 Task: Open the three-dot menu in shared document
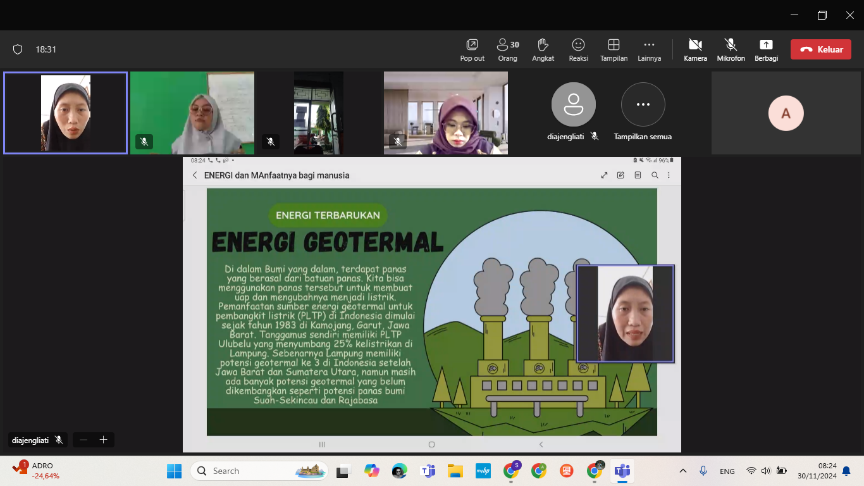(669, 175)
